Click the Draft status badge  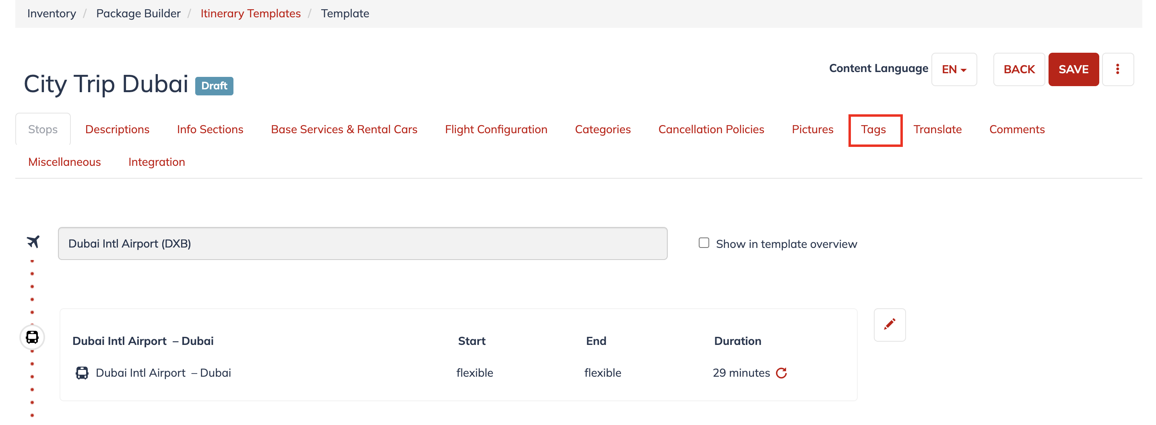click(214, 86)
